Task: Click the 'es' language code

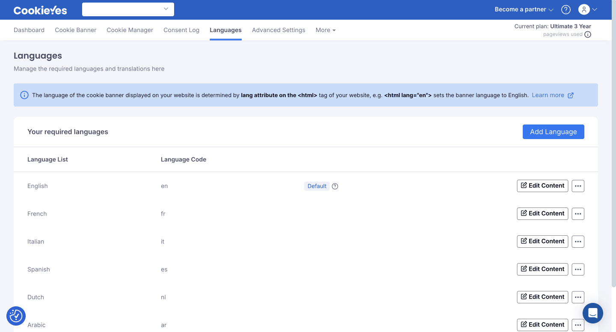Action: point(164,270)
